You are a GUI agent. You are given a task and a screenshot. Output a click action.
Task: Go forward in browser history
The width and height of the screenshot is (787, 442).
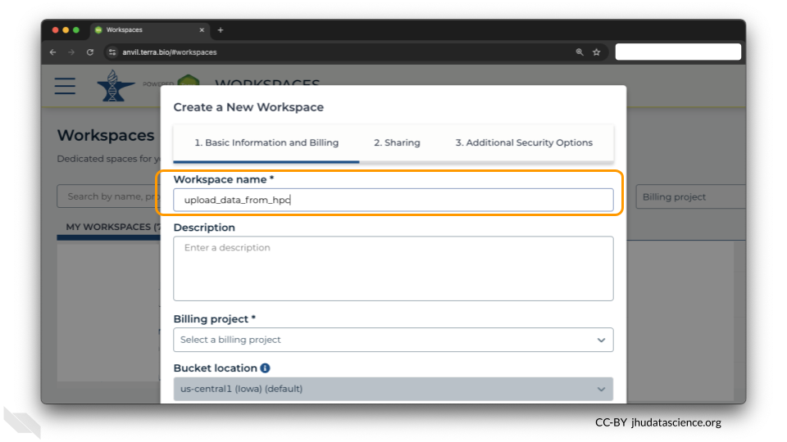pyautogui.click(x=71, y=52)
